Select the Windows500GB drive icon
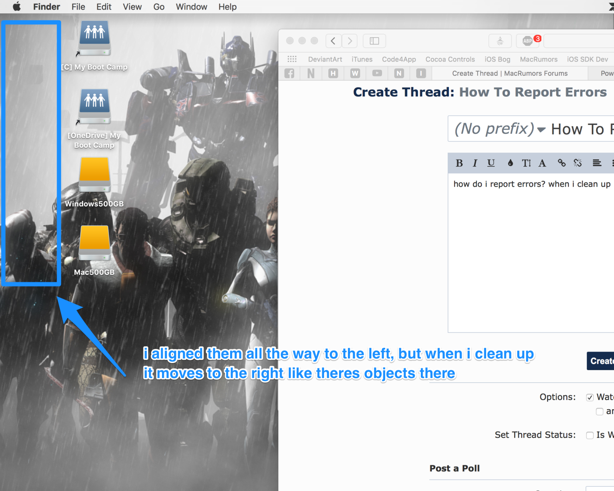Viewport: 614px width, 491px height. (x=94, y=175)
